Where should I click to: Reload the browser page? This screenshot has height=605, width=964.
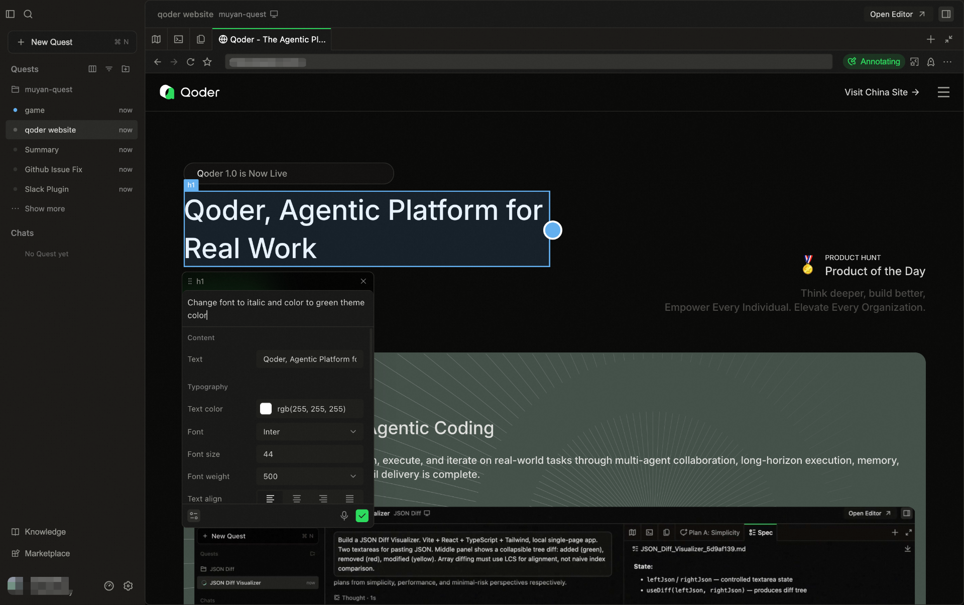click(x=190, y=62)
